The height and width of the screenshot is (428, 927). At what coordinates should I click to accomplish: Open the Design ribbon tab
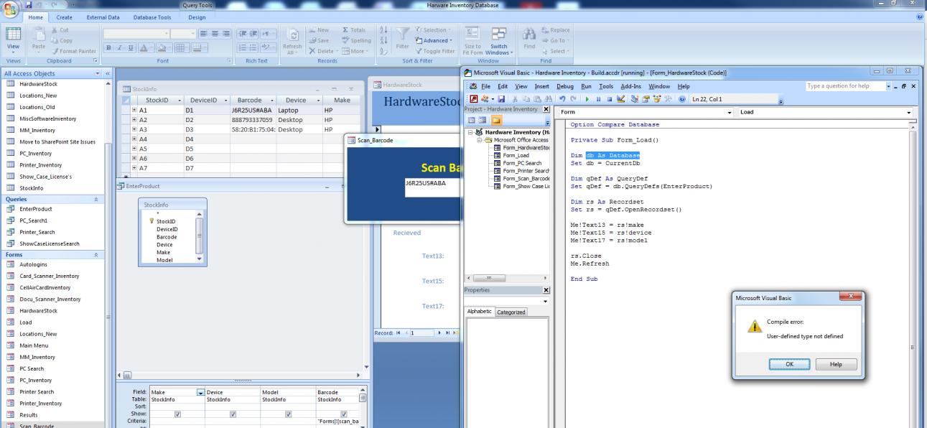[197, 17]
